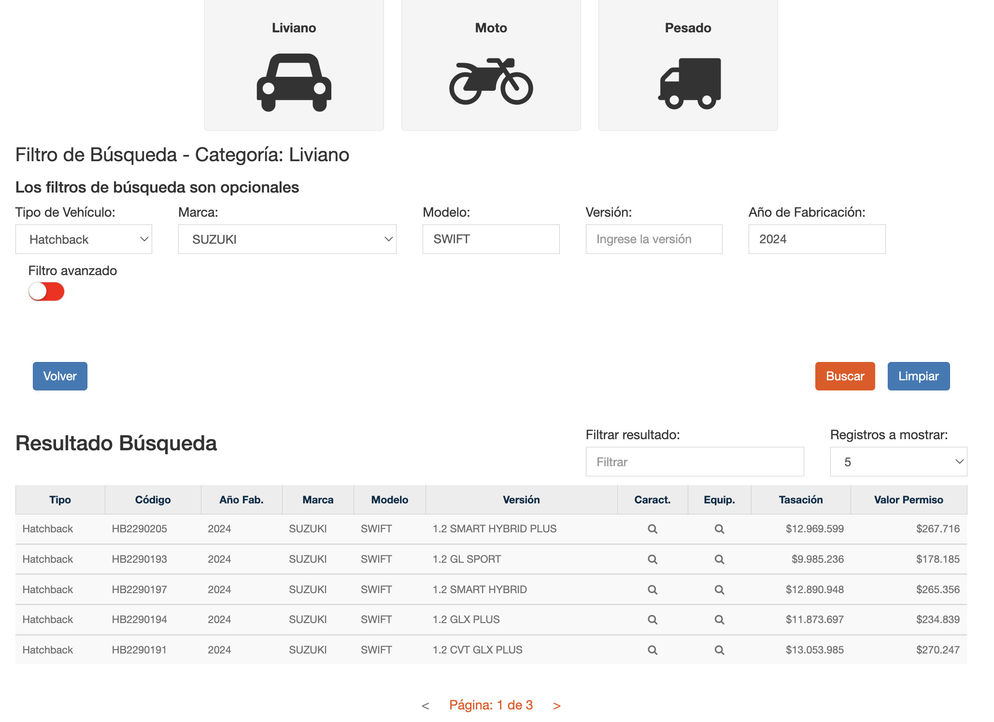Open Caract. magnifier for 1.2 SMART HYBRID PLUS
This screenshot has width=994, height=722.
coord(652,529)
